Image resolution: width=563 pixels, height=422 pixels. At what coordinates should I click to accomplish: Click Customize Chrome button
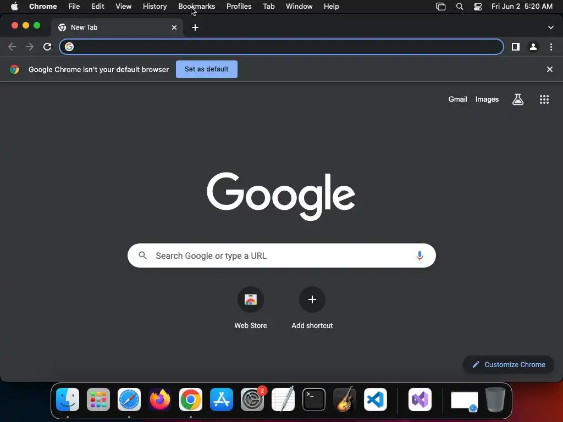click(x=509, y=365)
